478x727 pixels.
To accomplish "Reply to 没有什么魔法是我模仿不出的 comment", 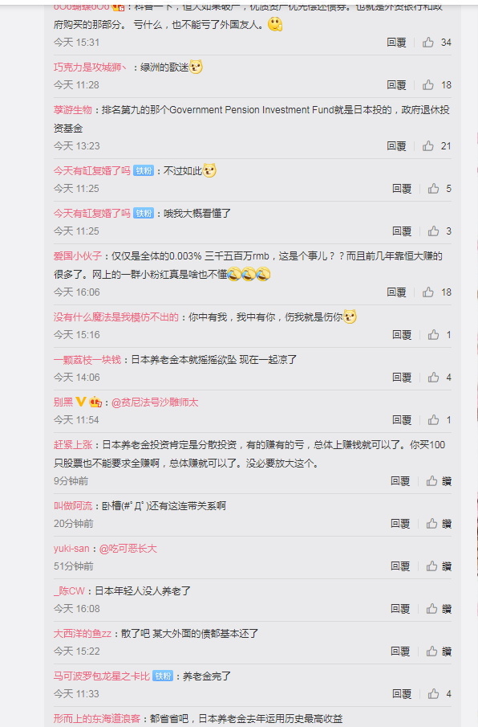I will click(402, 335).
